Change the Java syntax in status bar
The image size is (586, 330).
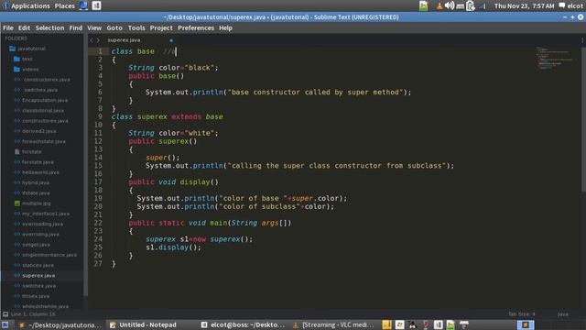click(x=563, y=314)
